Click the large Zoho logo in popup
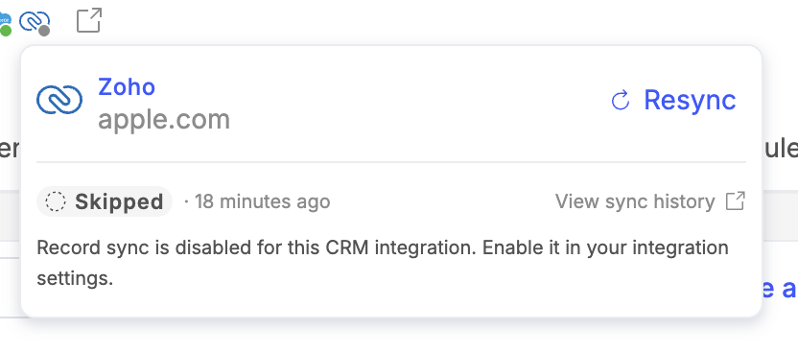This screenshot has height=353, width=798. (x=59, y=99)
